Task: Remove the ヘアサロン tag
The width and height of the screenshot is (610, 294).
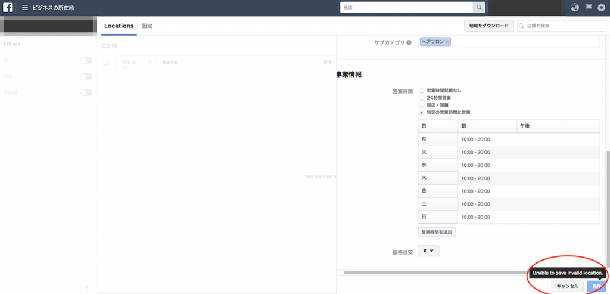Action: pyautogui.click(x=447, y=42)
